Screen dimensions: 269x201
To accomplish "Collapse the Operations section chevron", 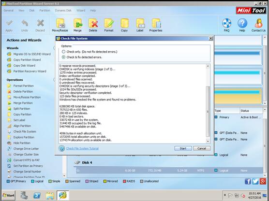I will (54, 80).
